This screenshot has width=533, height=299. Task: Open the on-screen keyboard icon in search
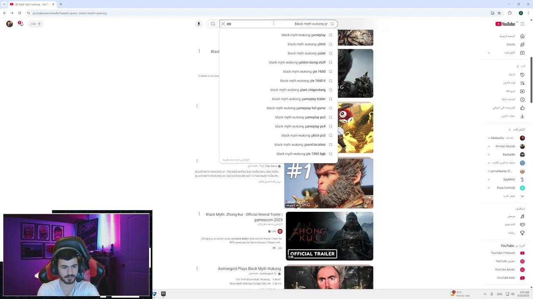coord(229,24)
